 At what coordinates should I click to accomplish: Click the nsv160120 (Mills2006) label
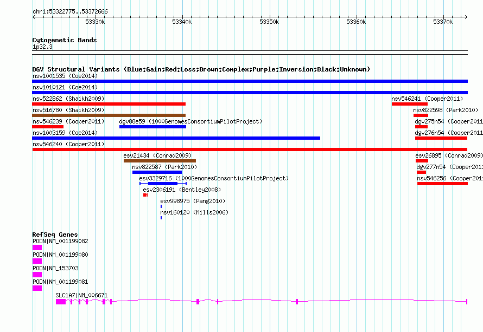(x=194, y=212)
